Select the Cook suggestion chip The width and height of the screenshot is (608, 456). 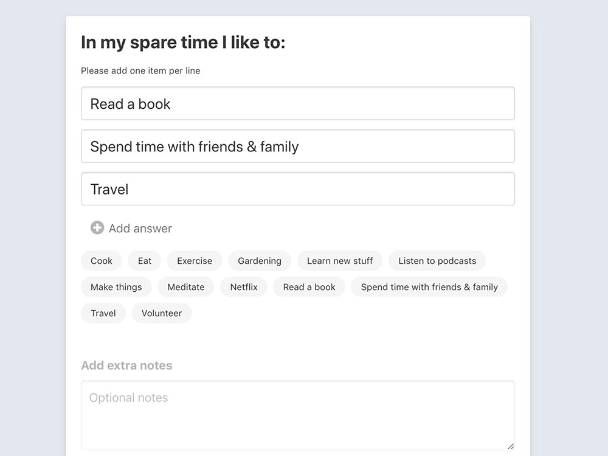click(102, 261)
